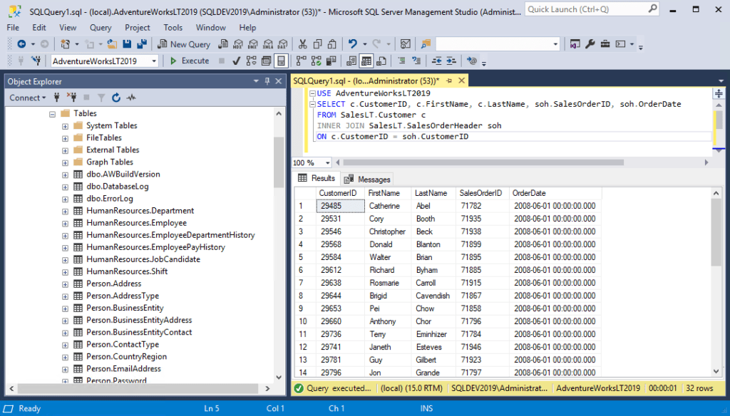Toggle Include Live Query Statistics

point(316,61)
